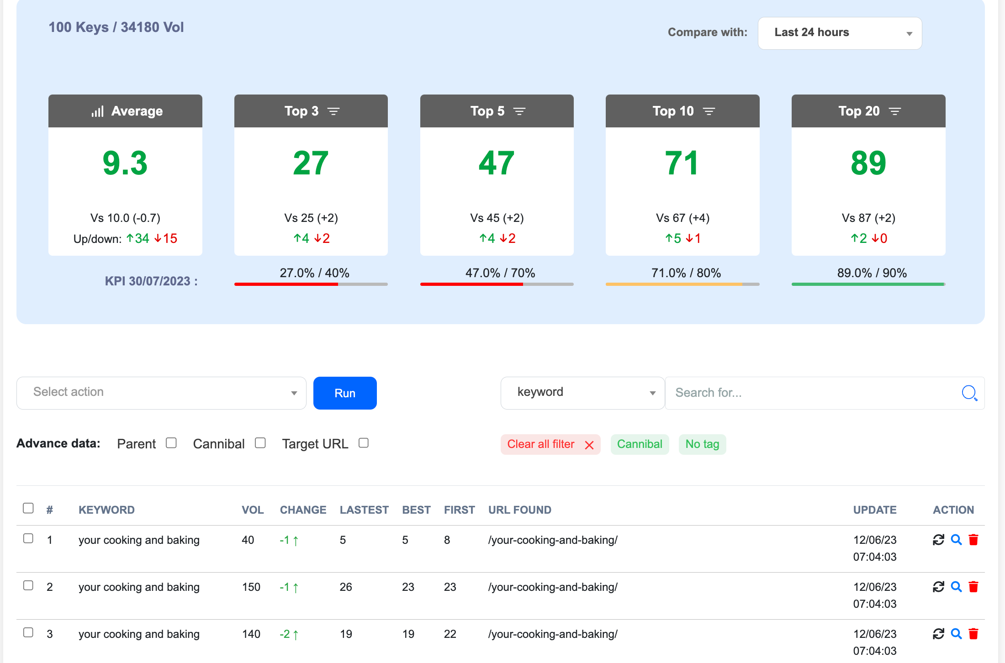Image resolution: width=1005 pixels, height=663 pixels.
Task: Click keyword text in row 1
Action: (x=139, y=540)
